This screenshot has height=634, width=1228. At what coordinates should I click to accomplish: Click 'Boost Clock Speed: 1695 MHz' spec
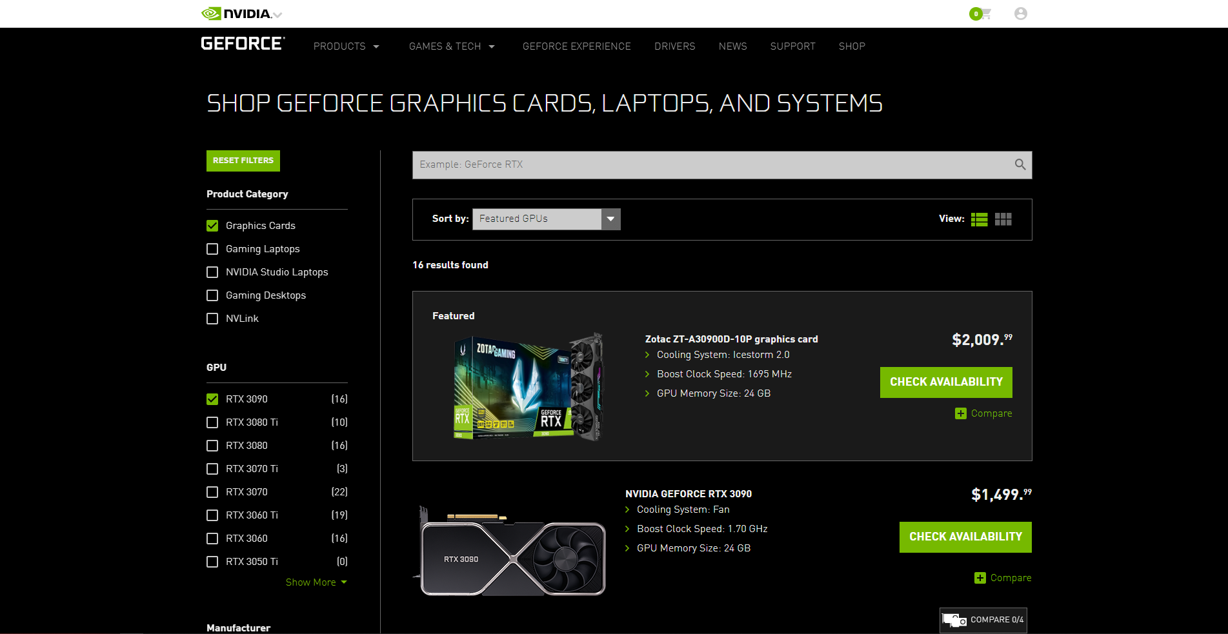(x=724, y=374)
